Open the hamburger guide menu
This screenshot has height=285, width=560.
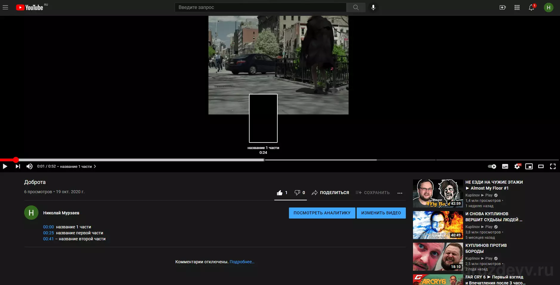5,7
